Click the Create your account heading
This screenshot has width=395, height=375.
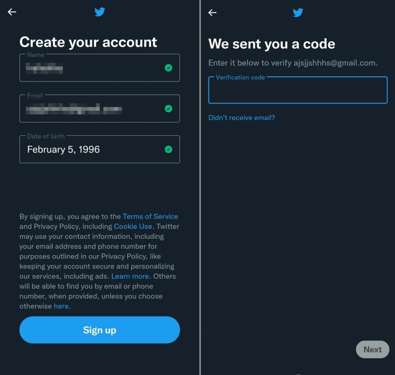pos(88,42)
